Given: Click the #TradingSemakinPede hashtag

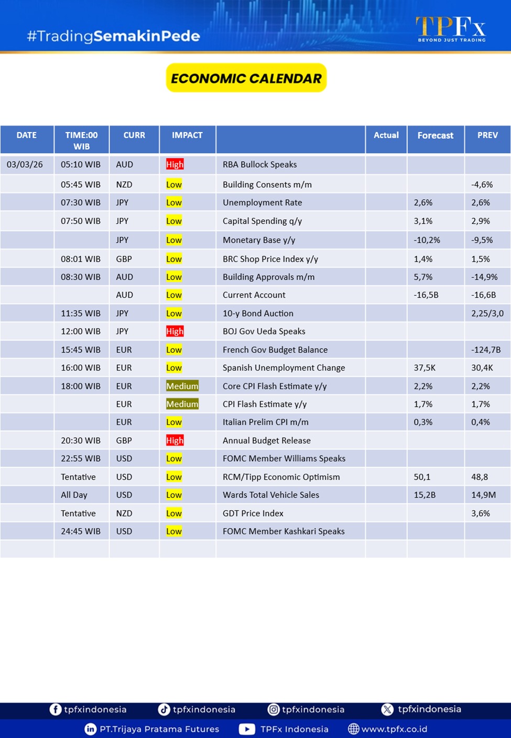Looking at the screenshot, I should coord(113,36).
